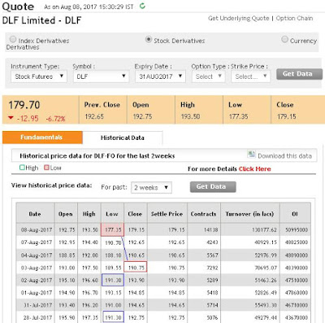
Task: Open the Get Underlying Quote link
Action: (238, 18)
